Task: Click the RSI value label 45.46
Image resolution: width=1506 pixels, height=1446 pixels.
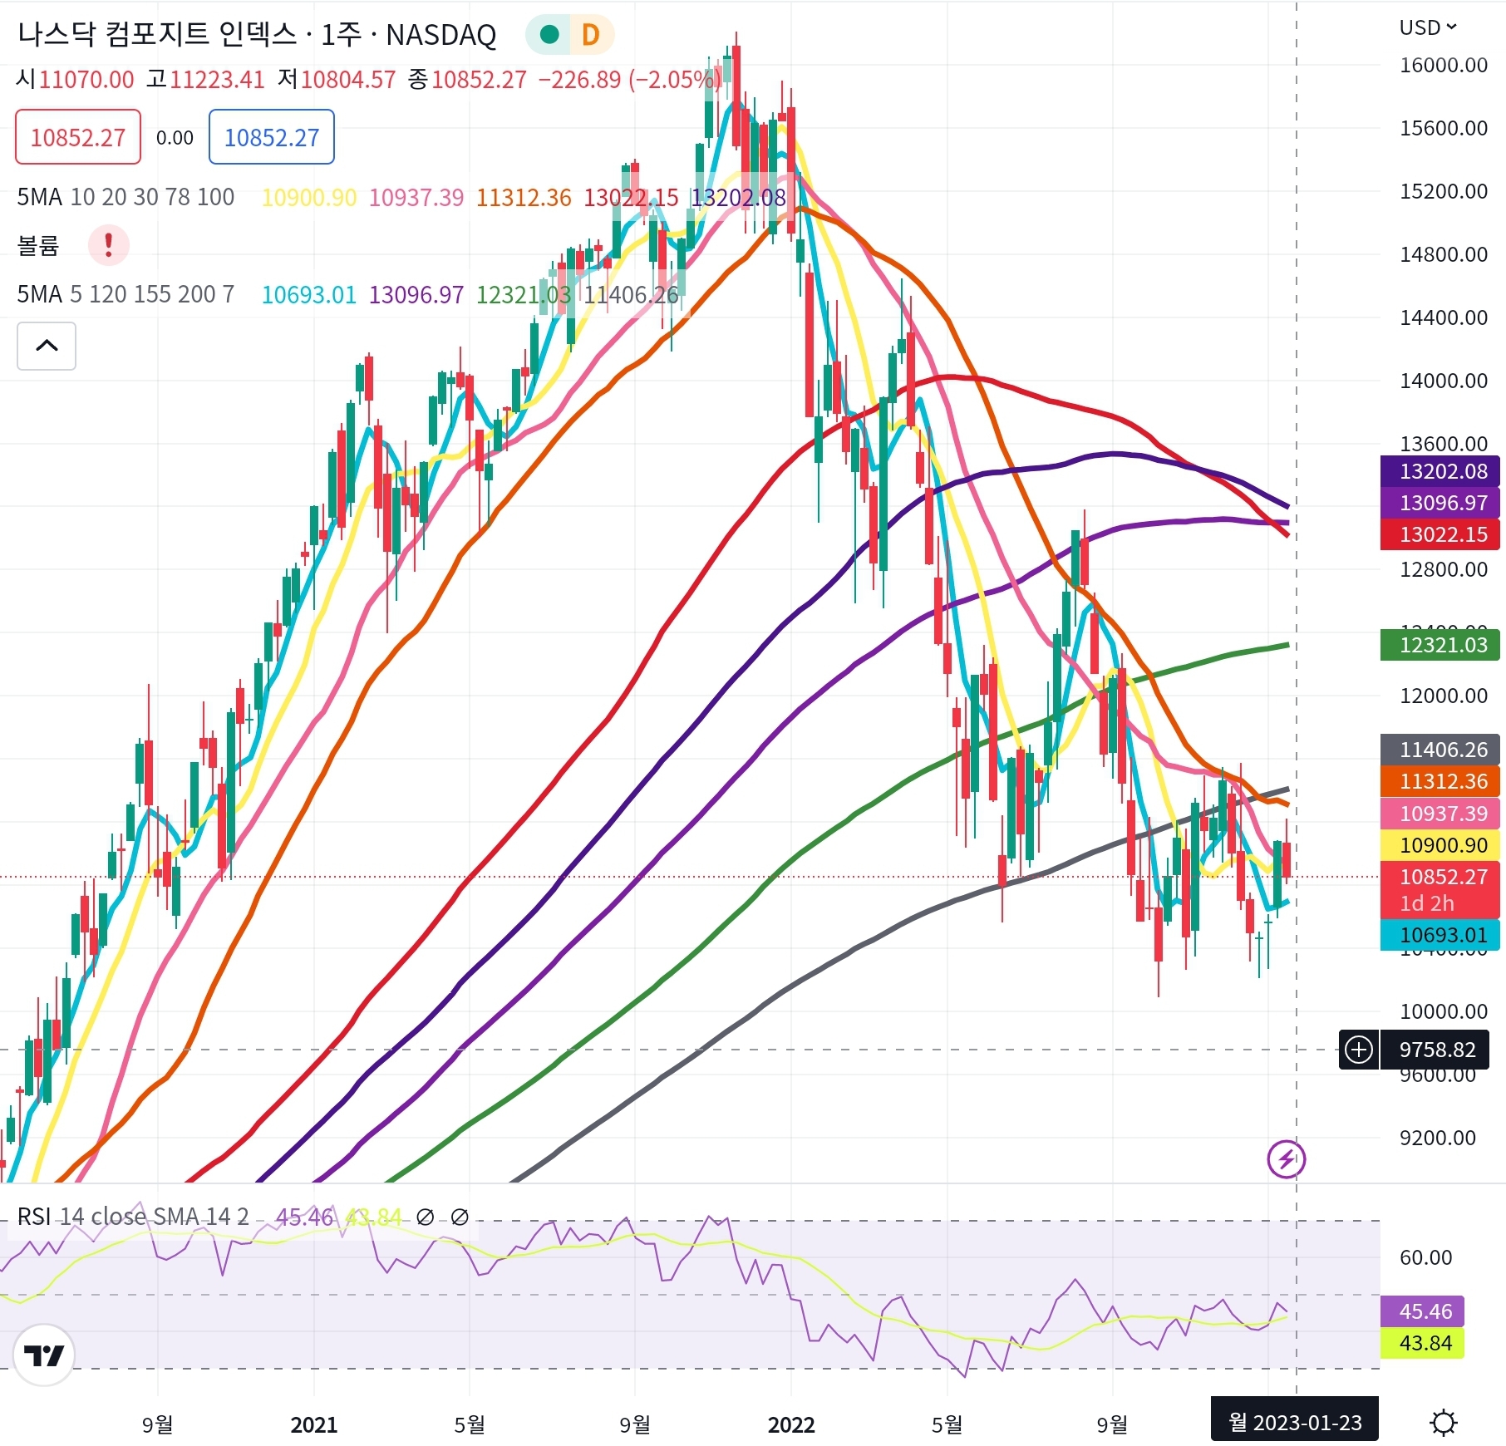Action: click(1422, 1311)
